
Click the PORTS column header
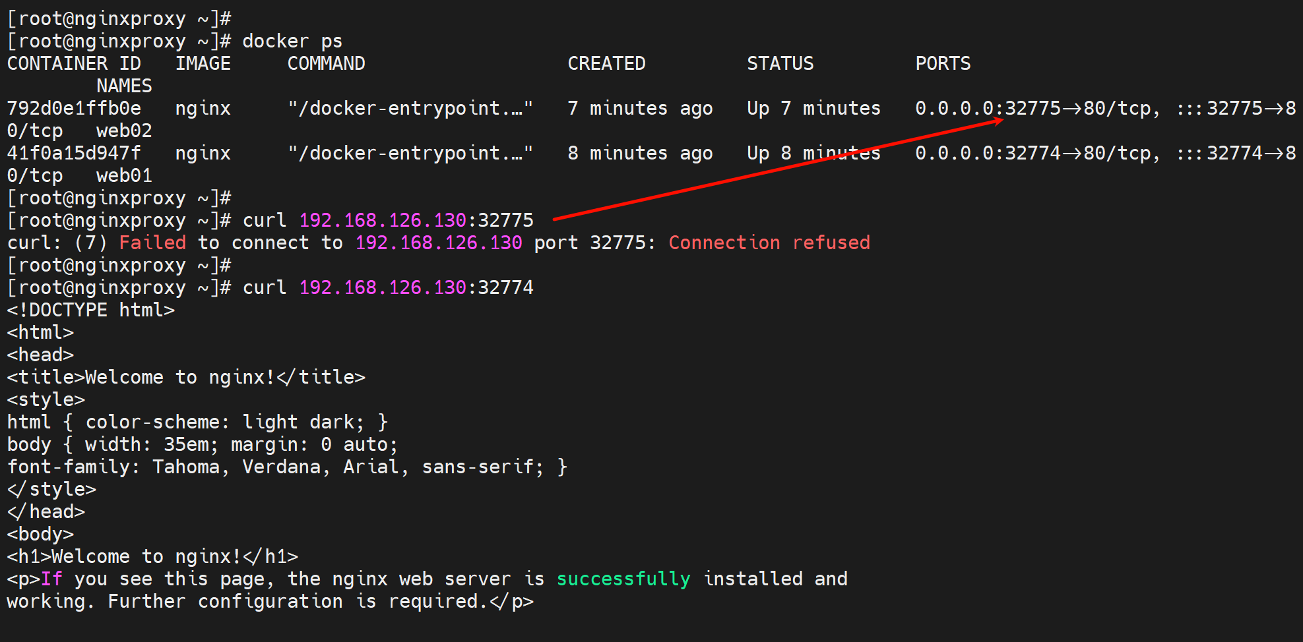(x=943, y=63)
